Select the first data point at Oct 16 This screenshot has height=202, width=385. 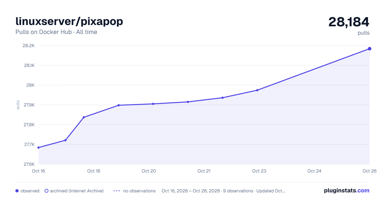pos(38,147)
